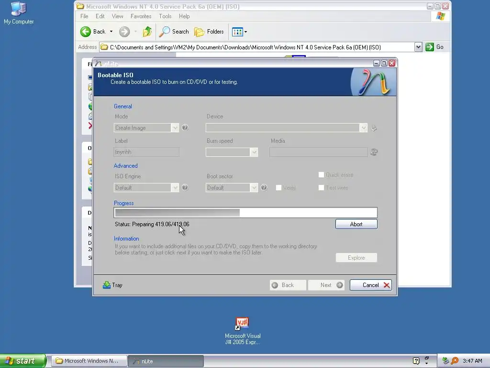Click the media refresh icon next to Media
The height and width of the screenshot is (368, 490).
[x=374, y=152]
